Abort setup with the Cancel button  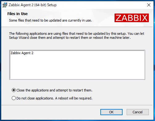tap(138, 112)
